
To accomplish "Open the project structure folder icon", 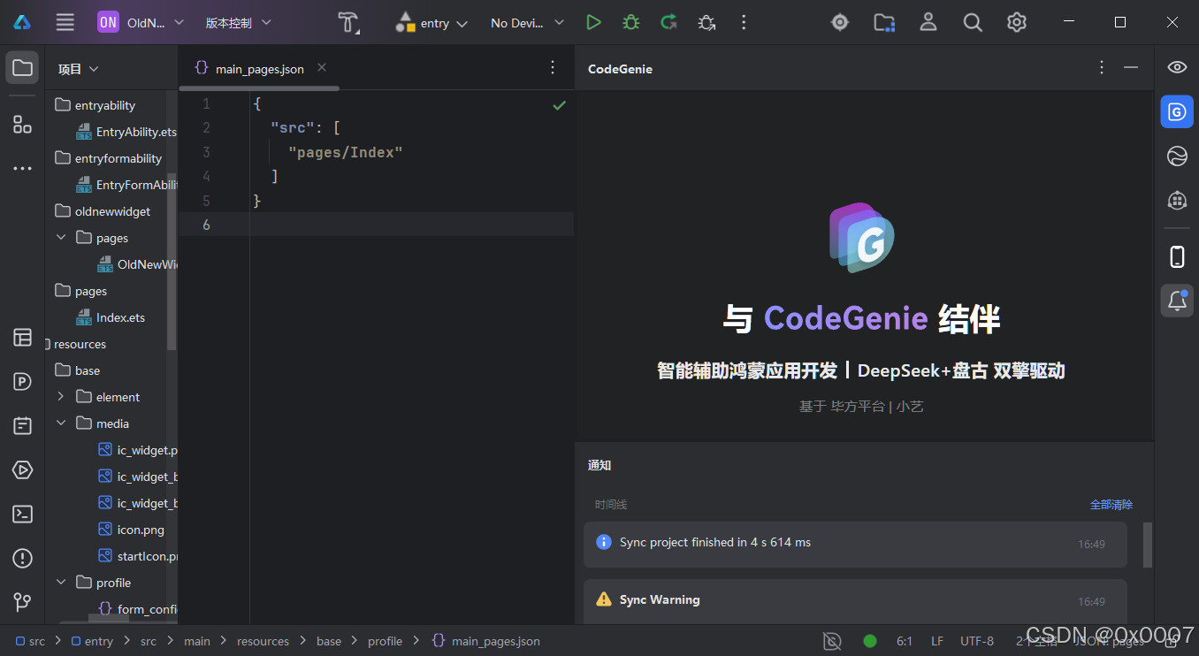I will [x=884, y=23].
